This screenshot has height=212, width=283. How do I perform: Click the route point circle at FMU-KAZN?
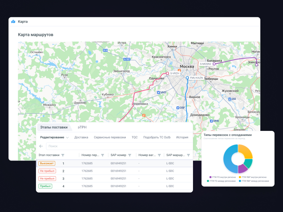(187, 77)
